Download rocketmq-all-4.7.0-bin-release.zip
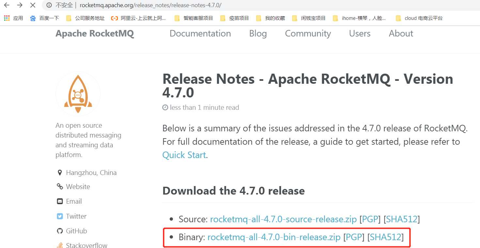The image size is (480, 248). click(x=274, y=237)
